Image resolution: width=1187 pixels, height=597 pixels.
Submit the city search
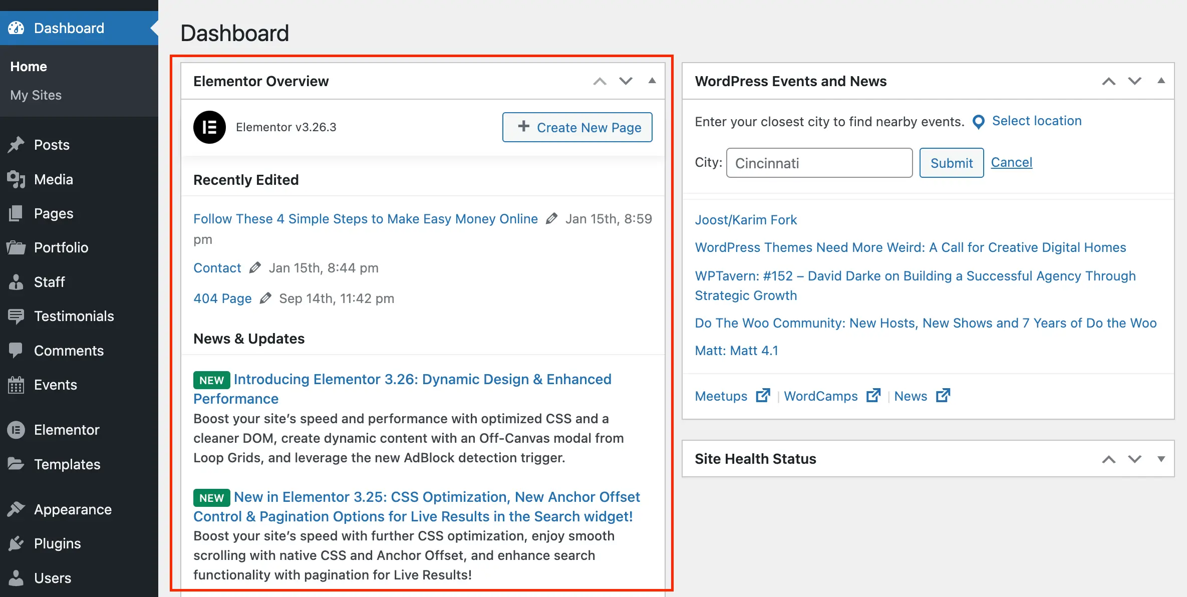tap(951, 163)
